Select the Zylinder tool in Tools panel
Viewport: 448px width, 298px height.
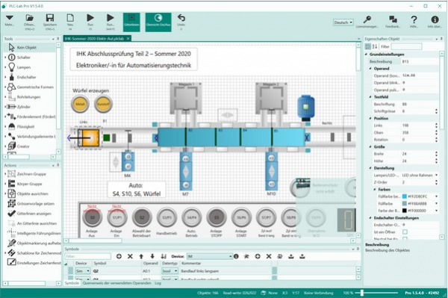pos(24,107)
